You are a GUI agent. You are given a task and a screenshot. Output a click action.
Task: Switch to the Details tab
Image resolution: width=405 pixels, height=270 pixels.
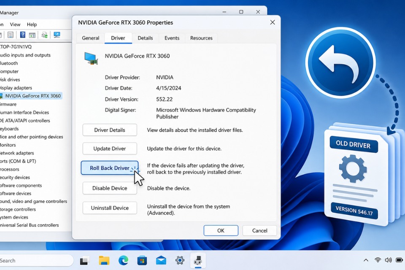click(145, 38)
